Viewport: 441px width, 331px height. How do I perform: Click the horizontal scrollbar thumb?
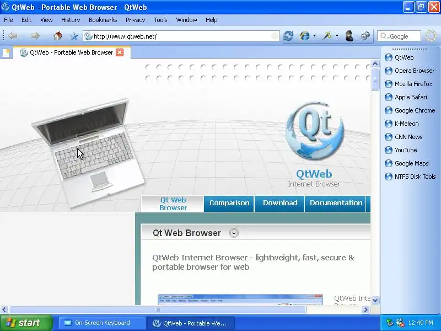pos(158,310)
